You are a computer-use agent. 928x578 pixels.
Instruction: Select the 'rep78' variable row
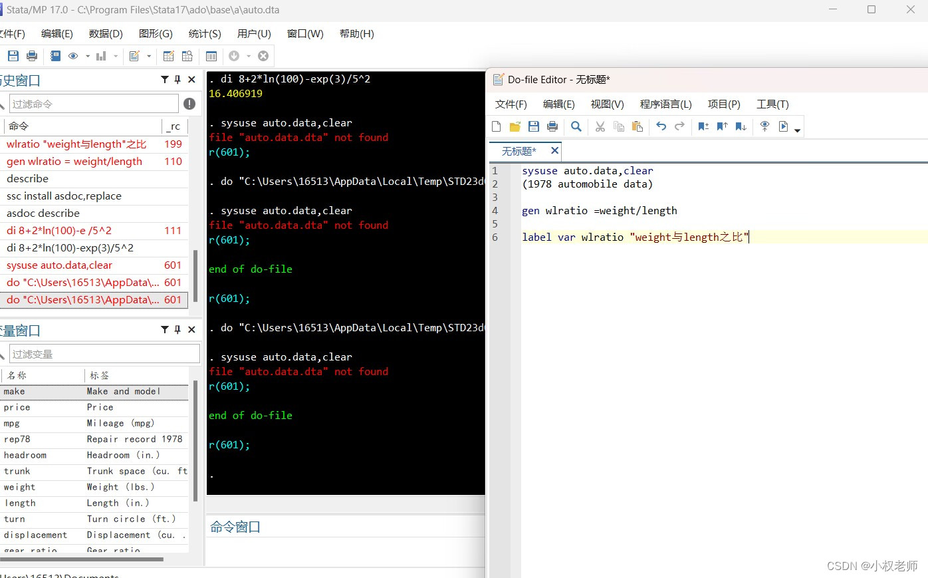point(94,440)
